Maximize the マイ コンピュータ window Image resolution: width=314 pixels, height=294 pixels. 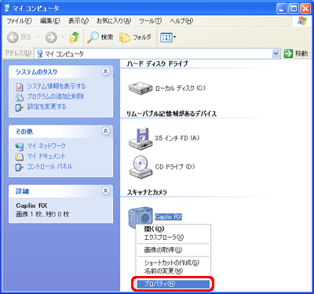point(294,9)
